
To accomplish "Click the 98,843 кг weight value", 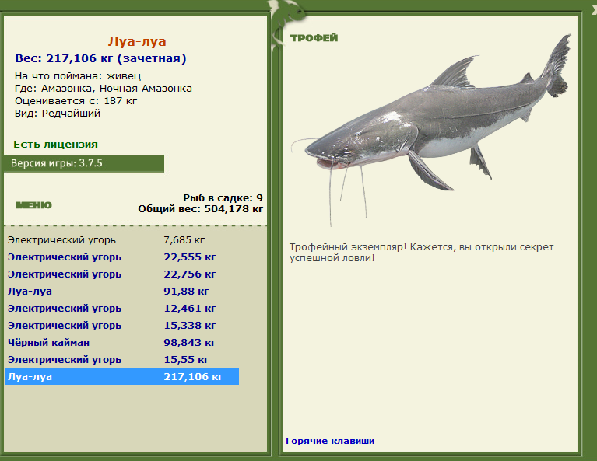I will pos(190,343).
